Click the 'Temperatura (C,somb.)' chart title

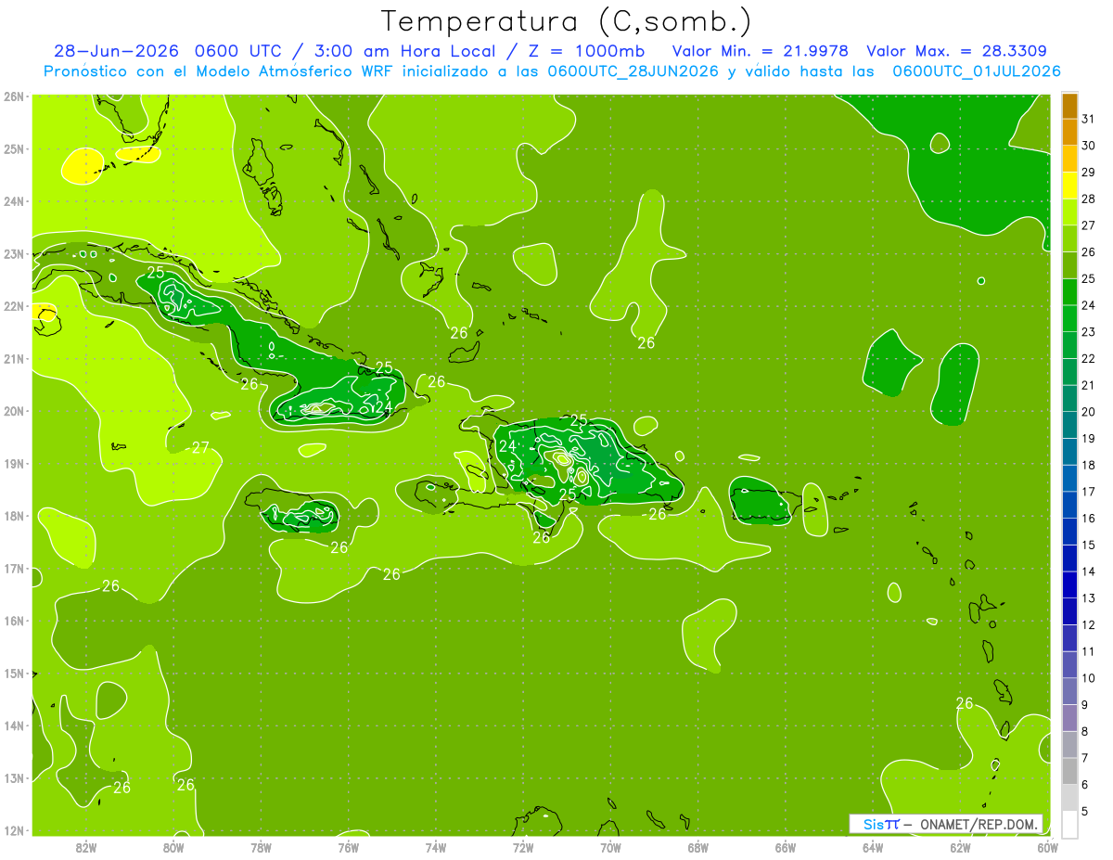point(566,21)
